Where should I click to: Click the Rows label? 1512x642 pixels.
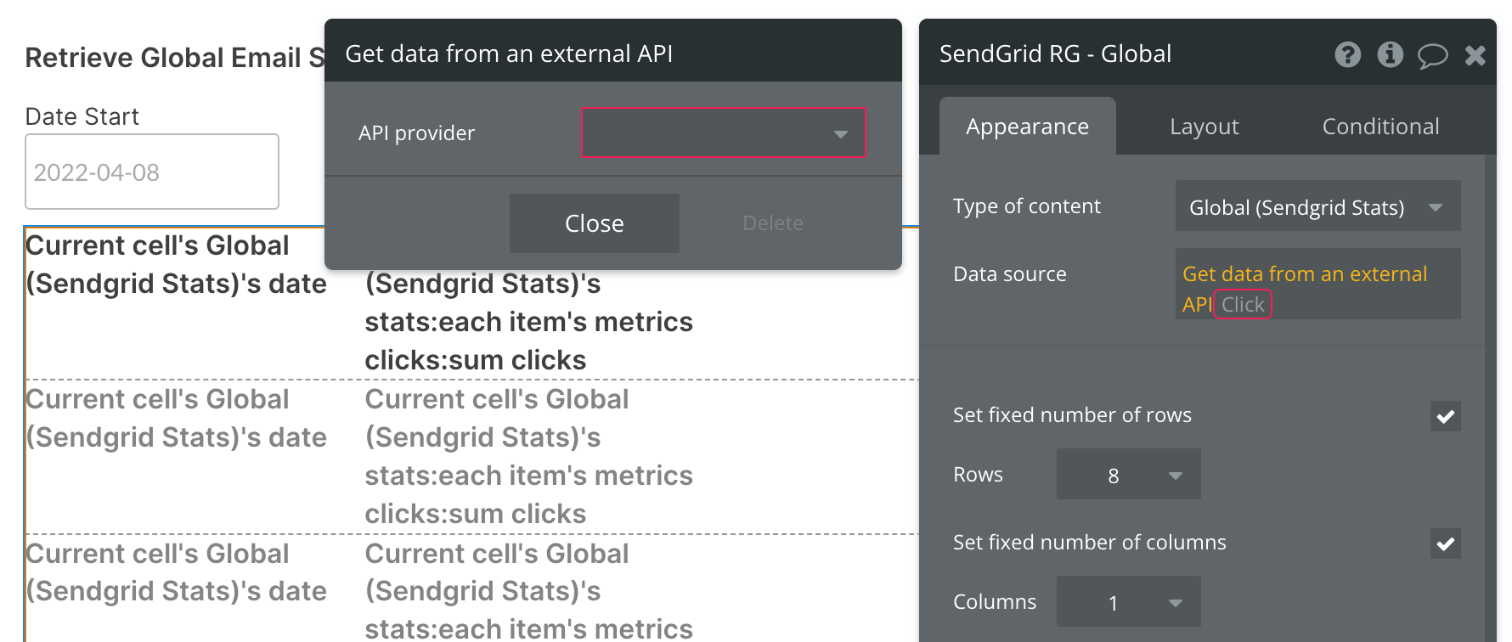(x=978, y=474)
